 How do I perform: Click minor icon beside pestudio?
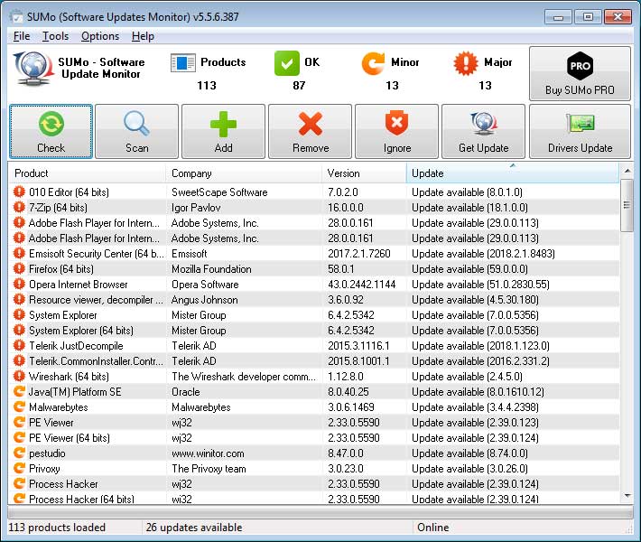click(x=19, y=453)
